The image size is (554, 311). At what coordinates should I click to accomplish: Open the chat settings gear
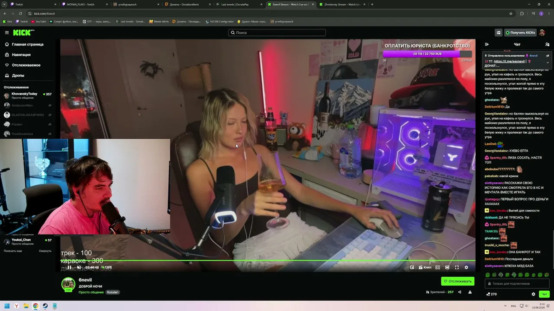[x=533, y=294]
